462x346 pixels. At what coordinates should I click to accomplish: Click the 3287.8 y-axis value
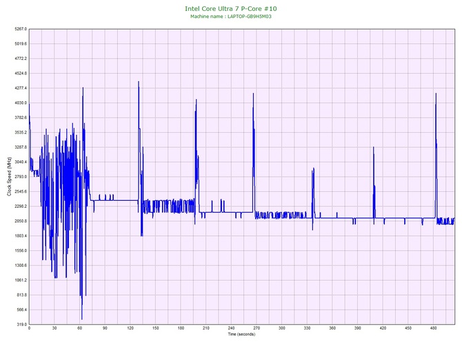[21, 147]
